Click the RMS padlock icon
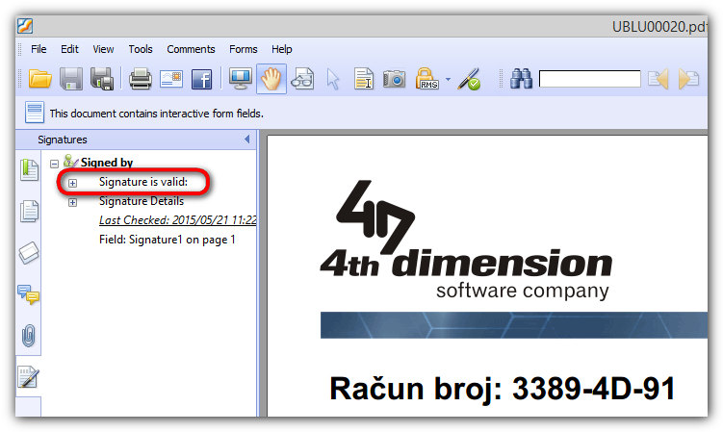Image resolution: width=723 pixels, height=432 pixels. [426, 79]
